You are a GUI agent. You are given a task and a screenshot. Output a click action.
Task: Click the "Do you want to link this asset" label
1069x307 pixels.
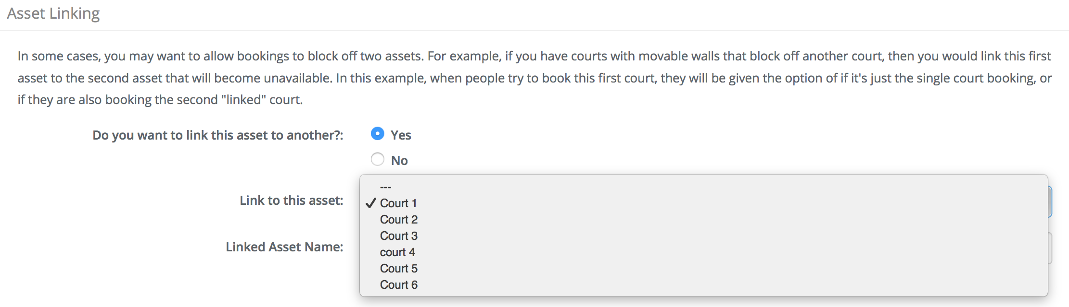click(218, 135)
